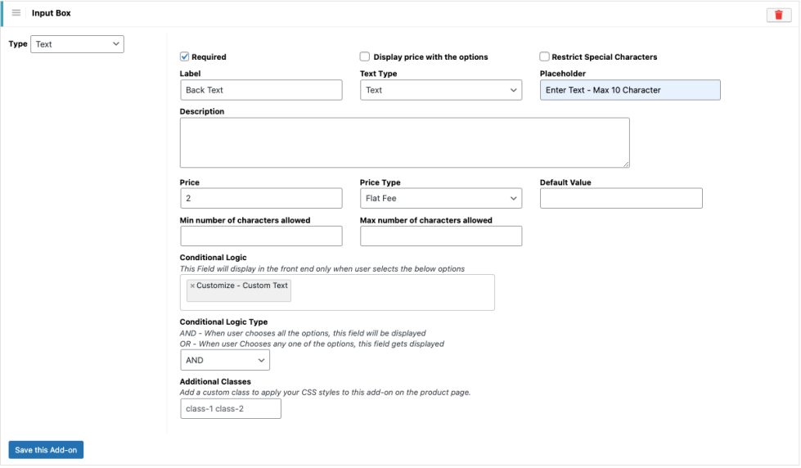Open the Type dropdown
This screenshot has height=468, width=801.
tap(77, 44)
